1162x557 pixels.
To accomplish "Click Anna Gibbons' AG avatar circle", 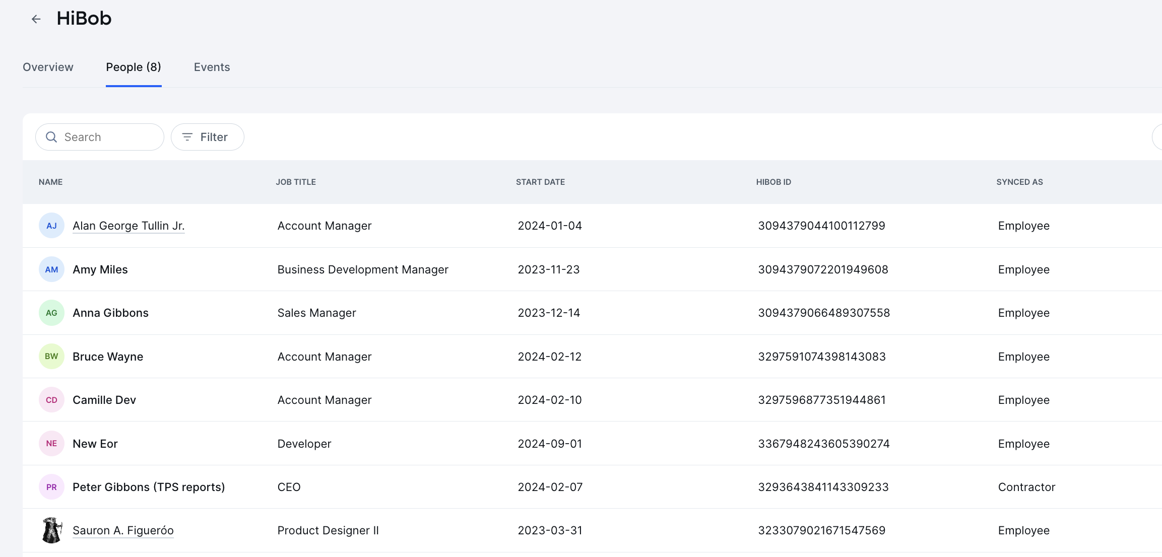I will click(51, 312).
